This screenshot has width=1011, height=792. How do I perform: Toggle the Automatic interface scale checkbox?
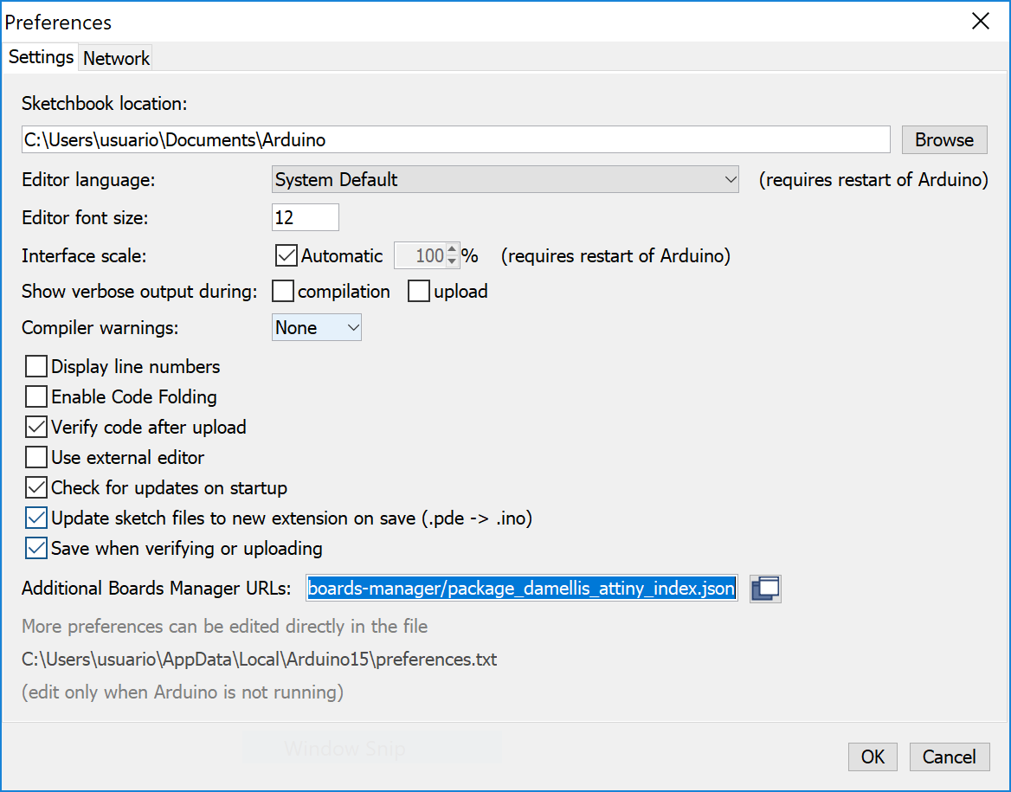(x=287, y=256)
